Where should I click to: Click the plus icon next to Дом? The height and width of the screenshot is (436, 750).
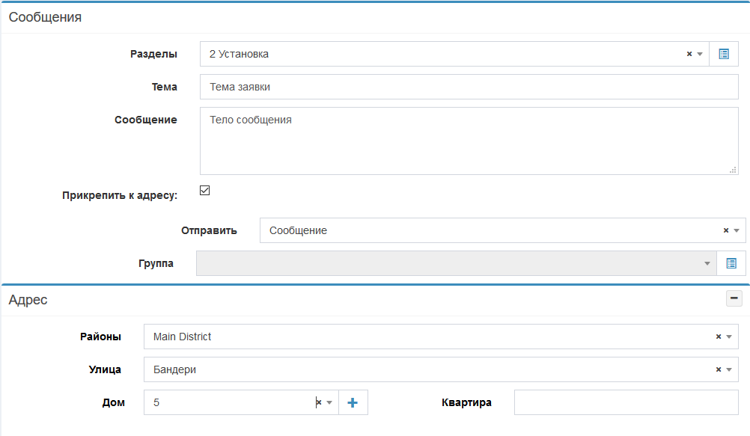[353, 402]
